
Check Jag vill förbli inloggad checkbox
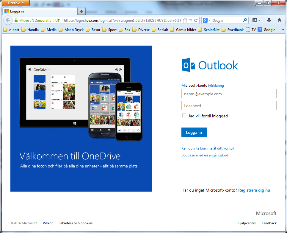pos(184,116)
